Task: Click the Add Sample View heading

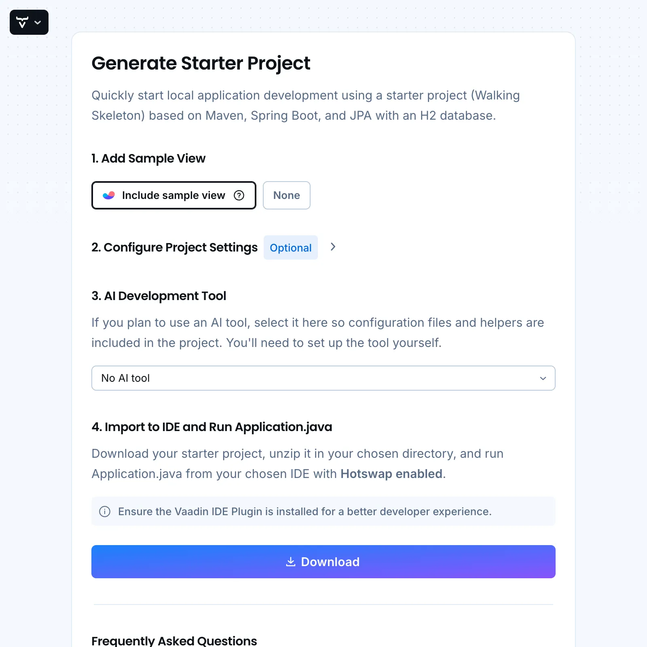Action: pos(148,158)
